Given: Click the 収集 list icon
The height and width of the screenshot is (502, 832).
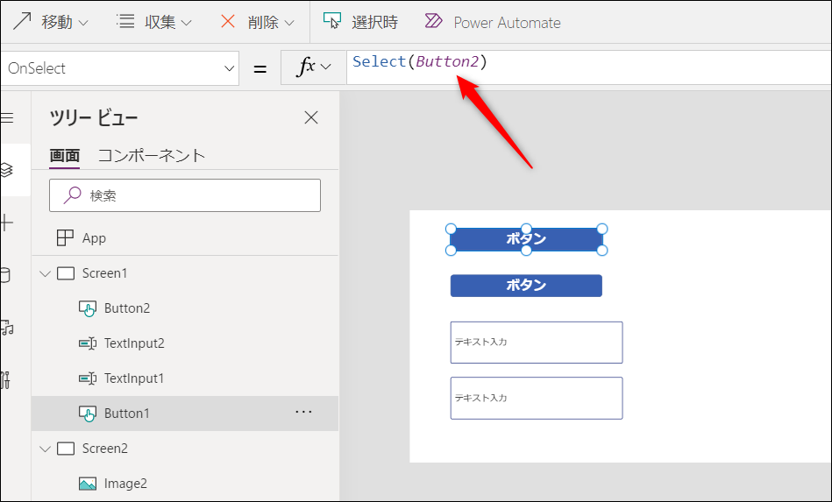Looking at the screenshot, I should [125, 21].
